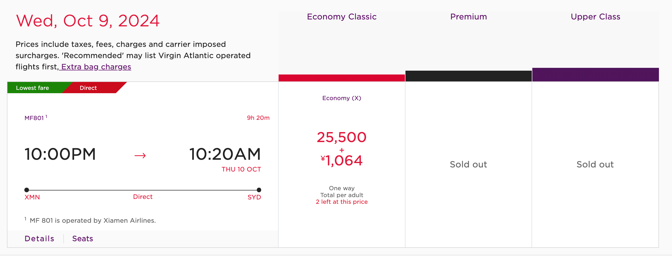Open the Seats tab
Screen dimensions: 672x256
click(x=83, y=238)
